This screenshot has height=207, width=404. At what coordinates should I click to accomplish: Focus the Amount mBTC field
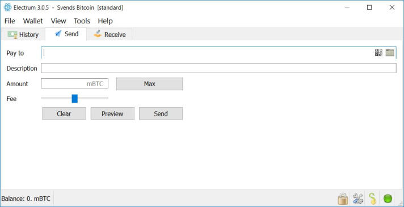74,84
